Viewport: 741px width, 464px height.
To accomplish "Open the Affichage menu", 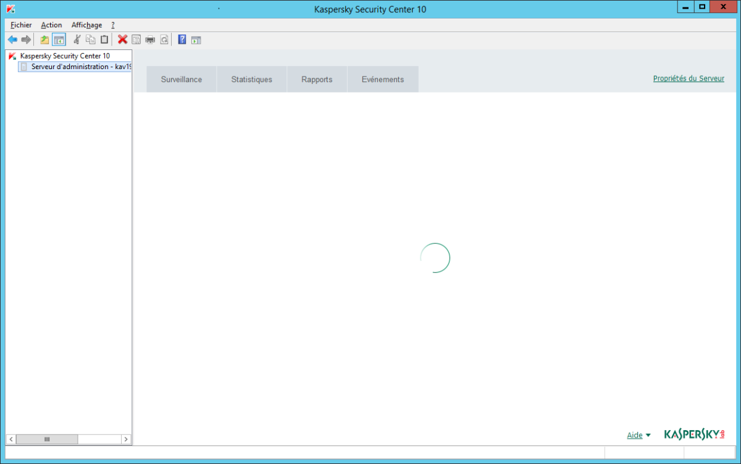I will click(86, 25).
